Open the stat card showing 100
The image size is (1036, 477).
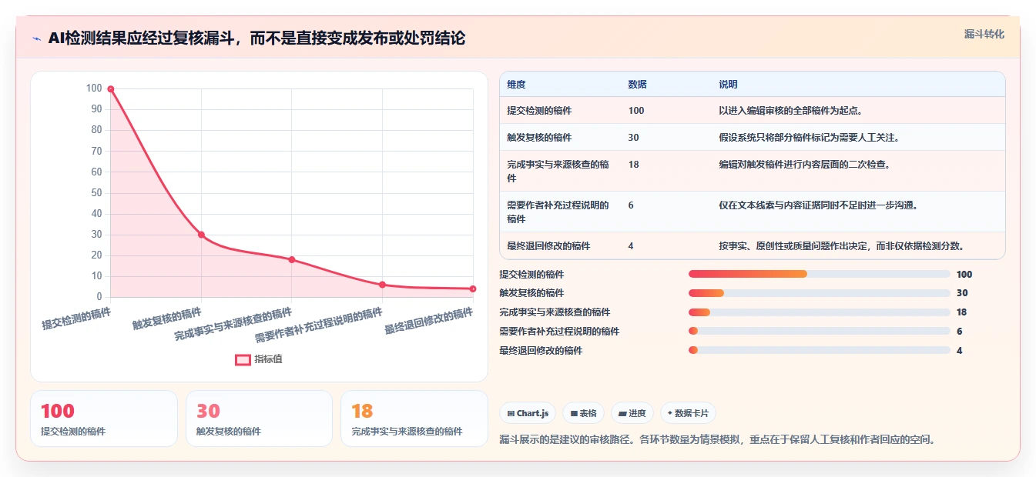tap(104, 419)
